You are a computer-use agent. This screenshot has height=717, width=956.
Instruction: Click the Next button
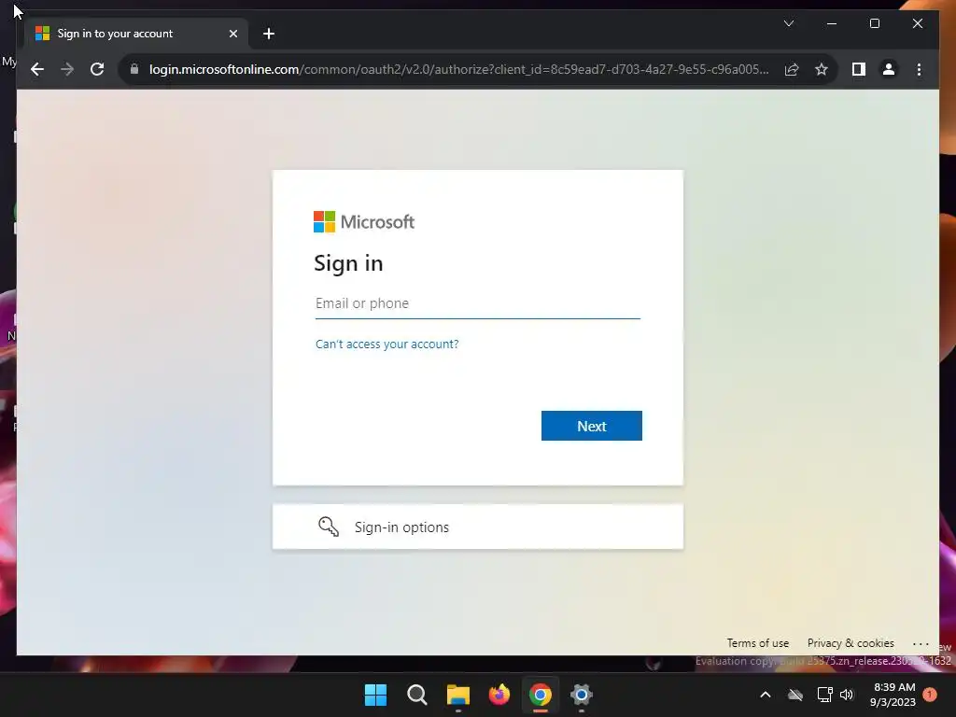click(591, 426)
